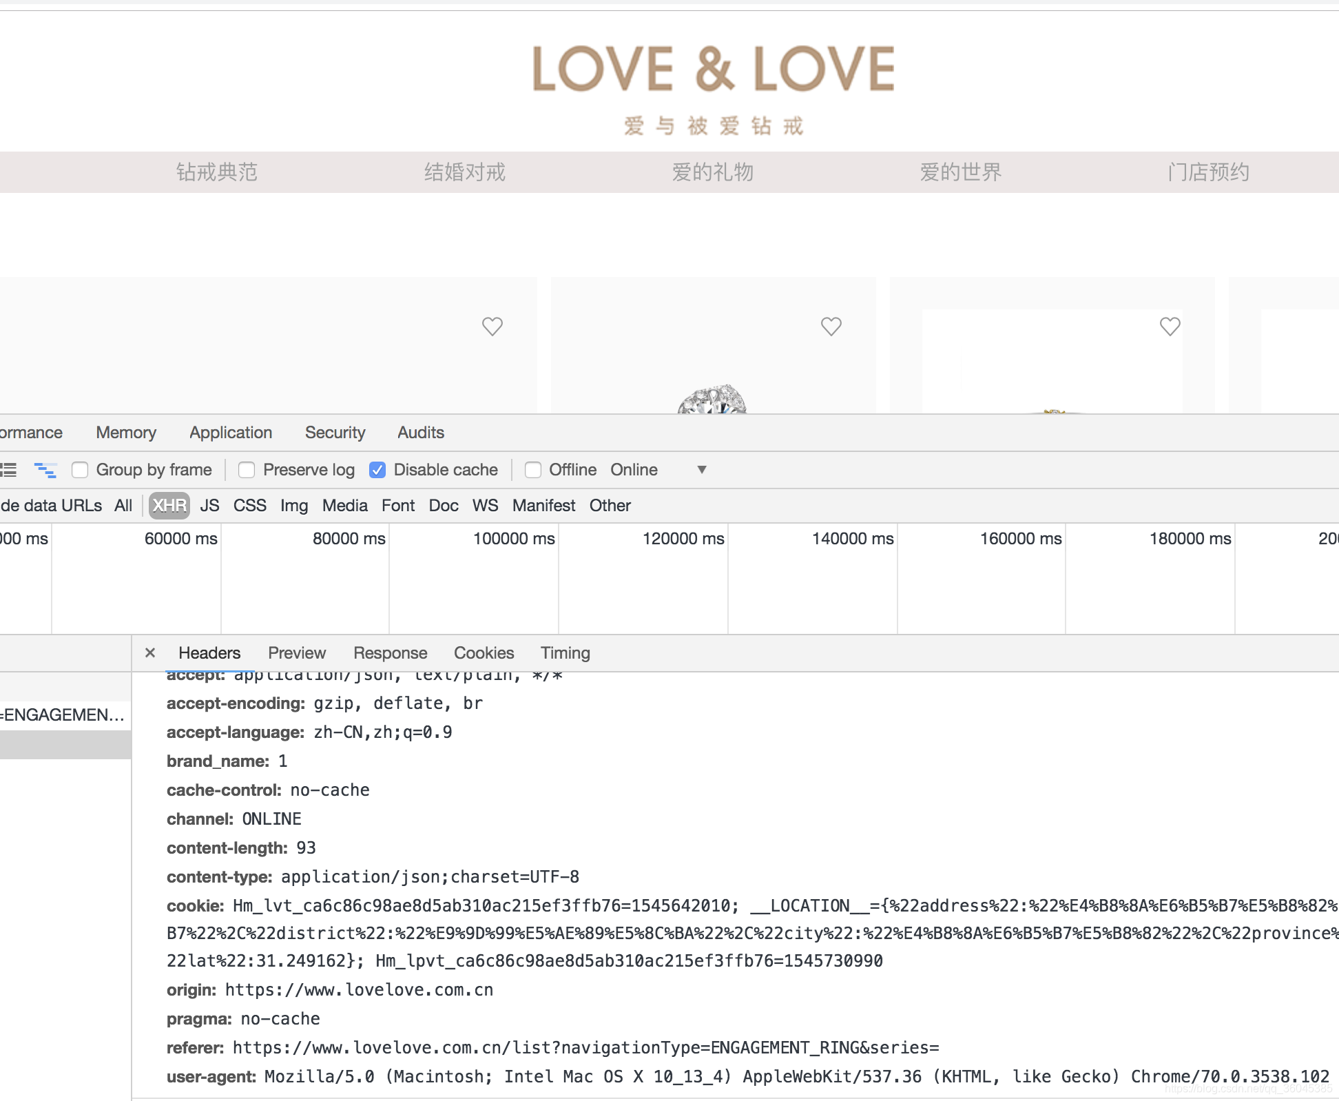1339x1101 pixels.
Task: Switch to the Response tab
Action: (390, 652)
